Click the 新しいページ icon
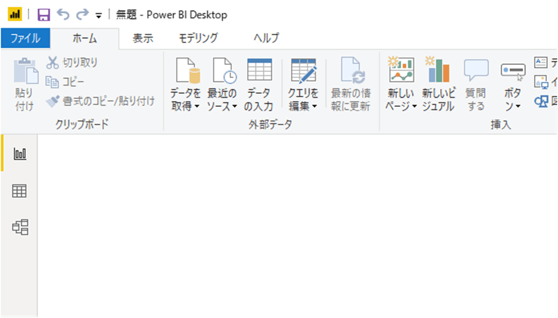Viewport: 558px width, 318px height. 401,69
